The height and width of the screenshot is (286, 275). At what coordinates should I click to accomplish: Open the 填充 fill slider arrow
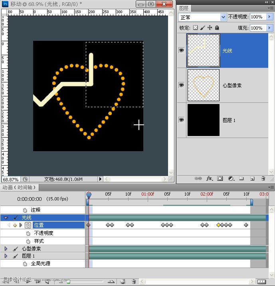coord(269,28)
